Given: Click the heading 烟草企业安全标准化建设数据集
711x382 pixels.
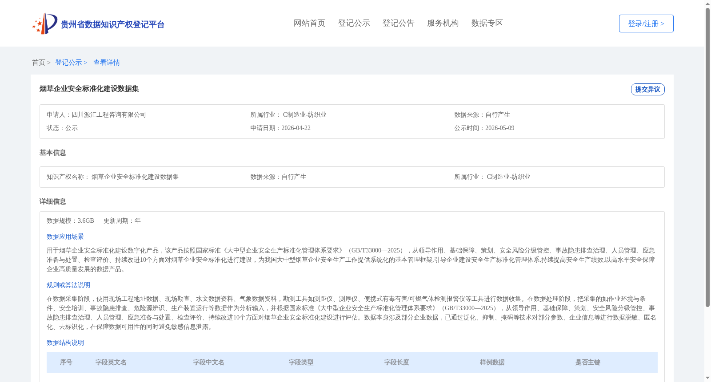Looking at the screenshot, I should 89,89.
